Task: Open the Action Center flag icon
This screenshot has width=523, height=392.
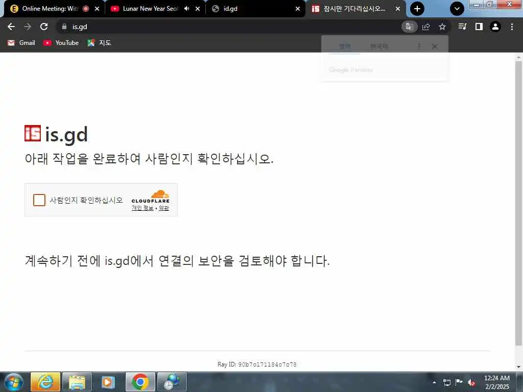Action: [x=459, y=382]
